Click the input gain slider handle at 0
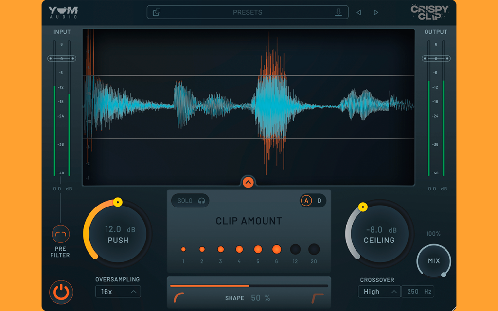This screenshot has width=498, height=311. coord(62,59)
